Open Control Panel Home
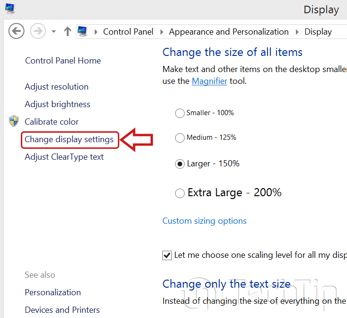 62,61
